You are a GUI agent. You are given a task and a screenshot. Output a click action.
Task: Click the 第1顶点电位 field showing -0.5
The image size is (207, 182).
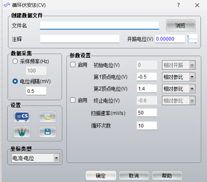pyautogui.click(x=147, y=77)
